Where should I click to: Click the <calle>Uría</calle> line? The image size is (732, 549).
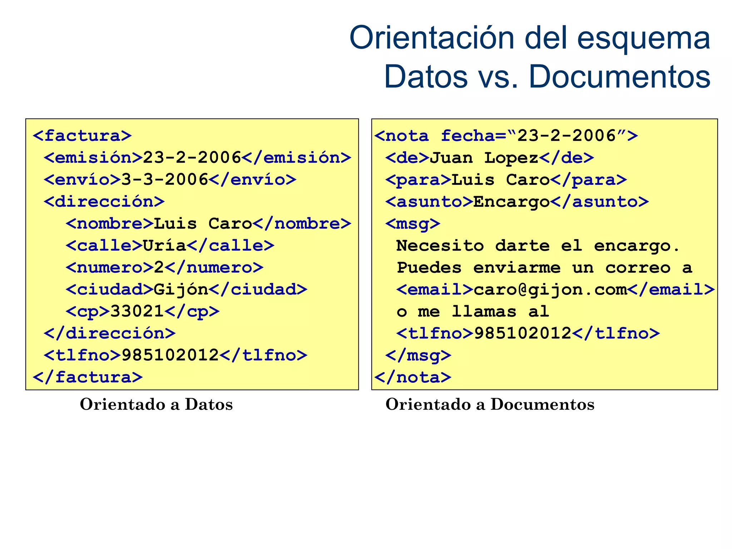(170, 246)
